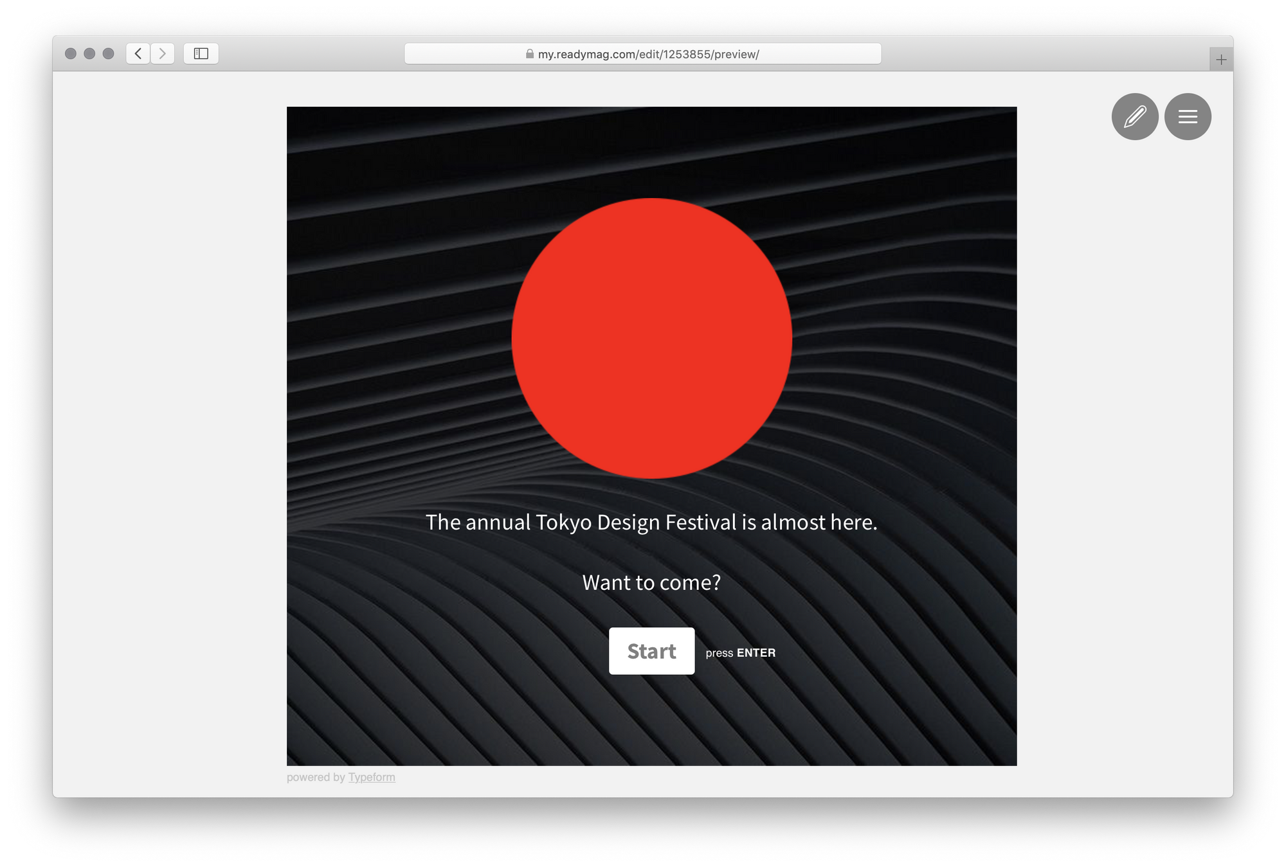The height and width of the screenshot is (867, 1286).
Task: Click the 'powered by' text
Action: (x=316, y=777)
